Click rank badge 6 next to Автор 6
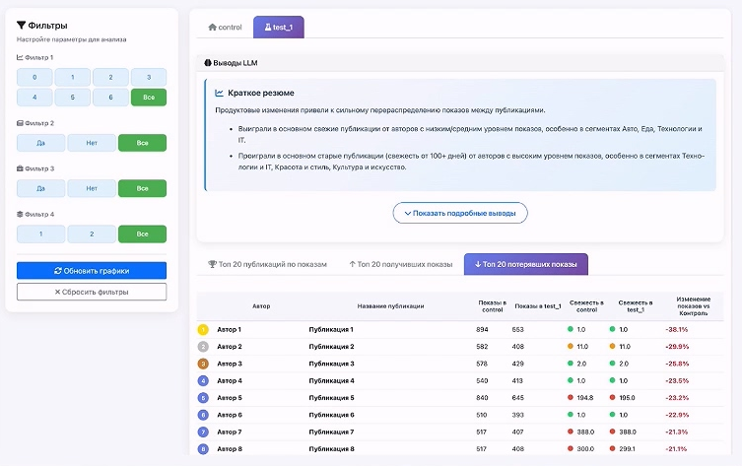Screen dimensions: 742x466 203,415
